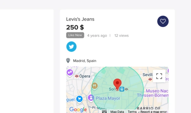Screen dimensions: 191x113
Task: Click the location pin icon beside Madrid
Action: [x=68, y=61]
